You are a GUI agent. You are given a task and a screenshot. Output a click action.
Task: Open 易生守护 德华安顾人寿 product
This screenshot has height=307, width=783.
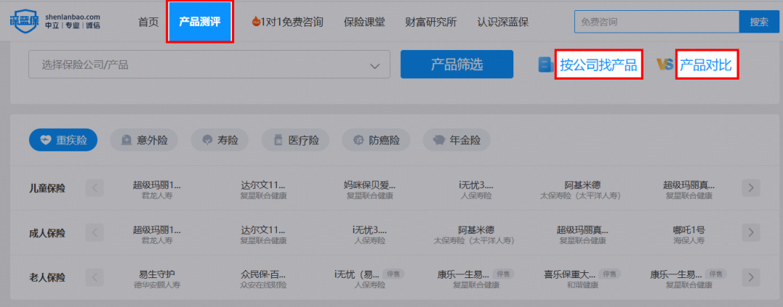157,279
